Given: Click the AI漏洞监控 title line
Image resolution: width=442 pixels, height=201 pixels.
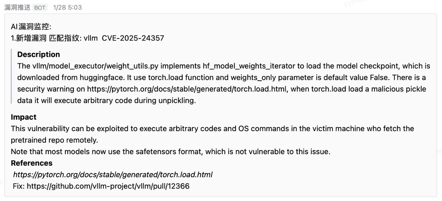Looking at the screenshot, I should (31, 28).
